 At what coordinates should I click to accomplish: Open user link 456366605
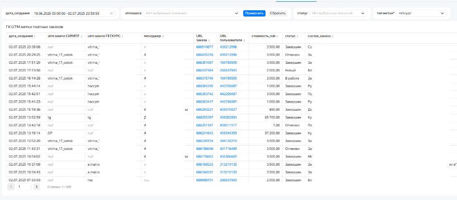pyautogui.click(x=228, y=156)
